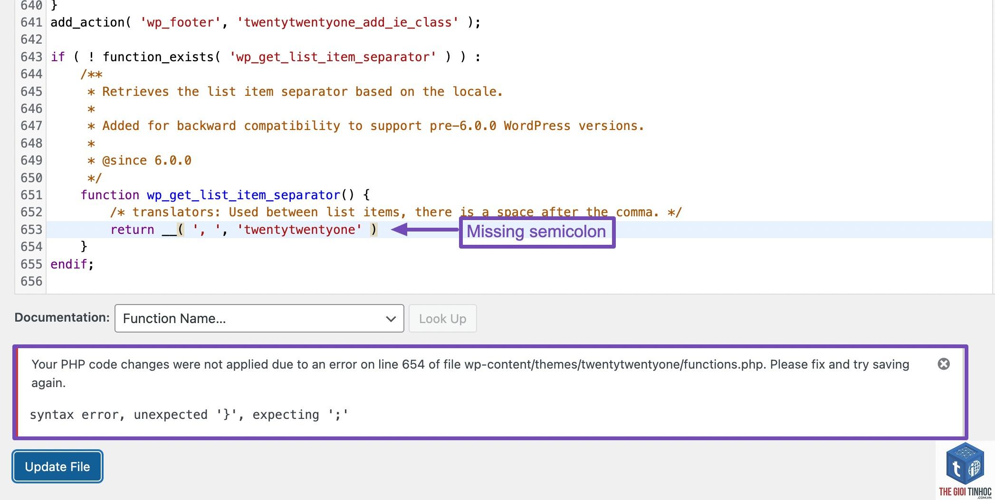The image size is (995, 500).
Task: Click the closing '*/' comment on line 650
Action: tap(95, 178)
